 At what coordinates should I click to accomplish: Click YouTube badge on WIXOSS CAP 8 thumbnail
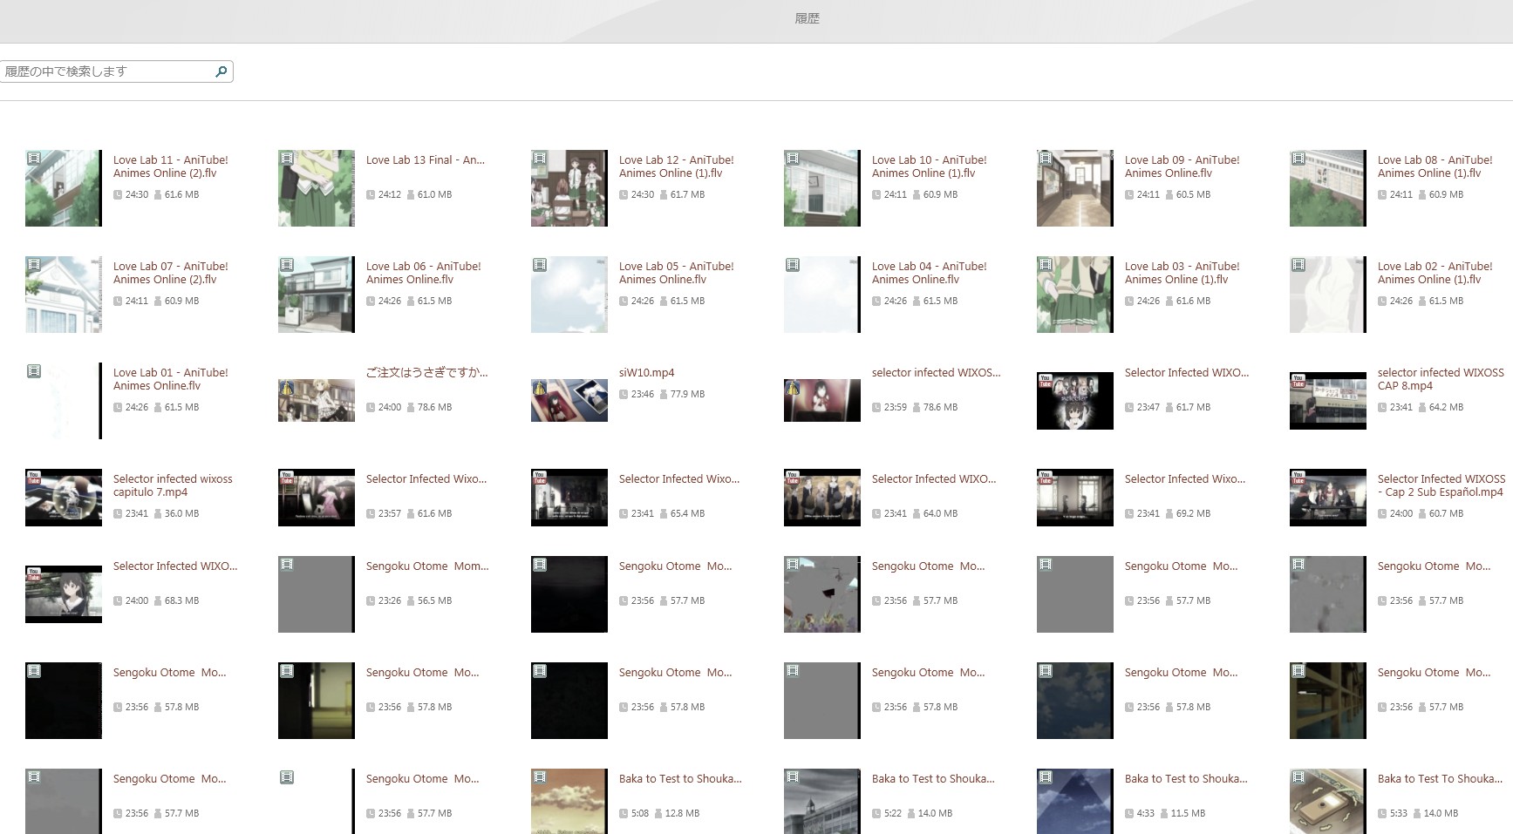point(1298,381)
